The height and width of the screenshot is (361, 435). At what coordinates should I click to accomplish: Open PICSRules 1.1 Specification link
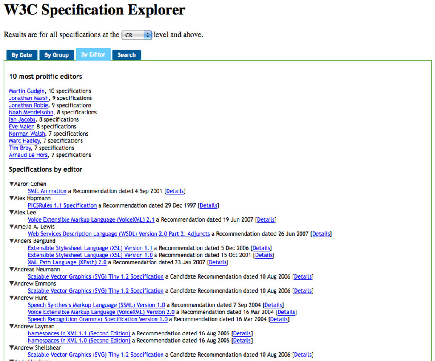coord(62,205)
